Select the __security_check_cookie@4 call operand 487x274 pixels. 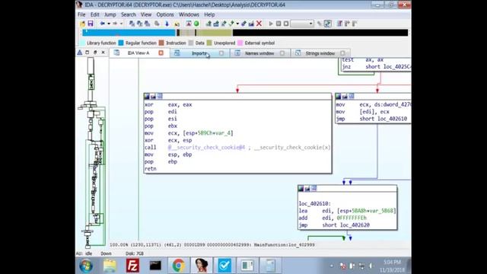[206, 148]
